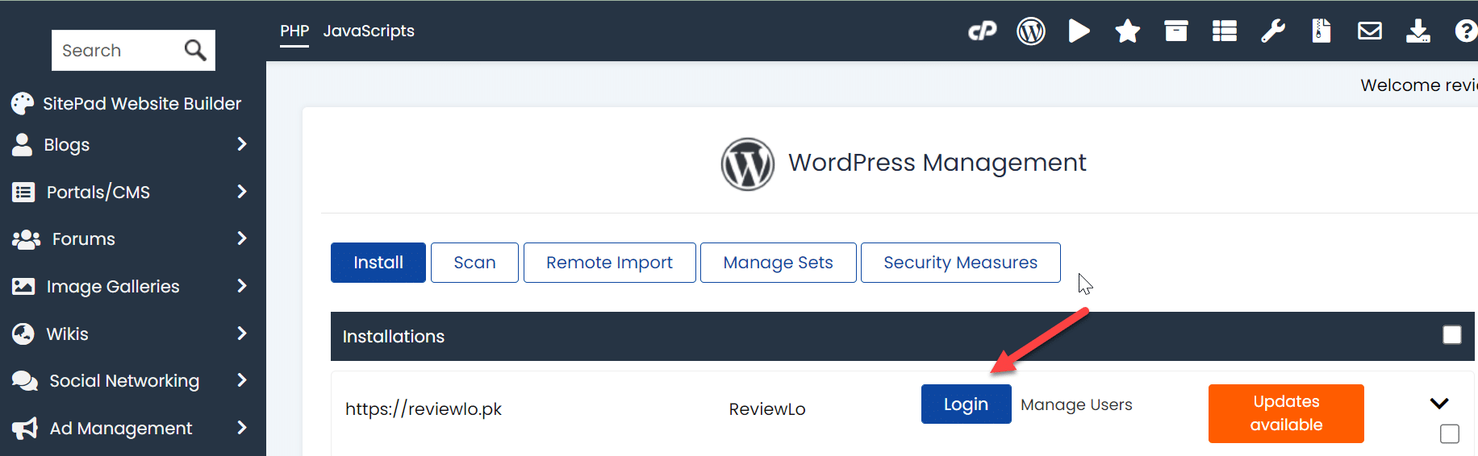Screen dimensions: 1478x456
Task: Click the Login button for ReviewLo
Action: pos(966,404)
